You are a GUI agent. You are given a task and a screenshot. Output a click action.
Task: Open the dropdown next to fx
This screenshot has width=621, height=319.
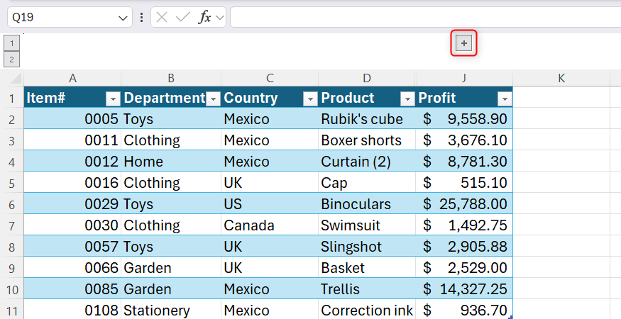click(220, 18)
